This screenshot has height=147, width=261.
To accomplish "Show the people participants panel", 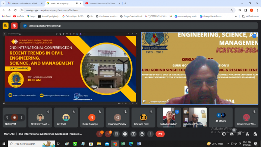I will [232, 134].
